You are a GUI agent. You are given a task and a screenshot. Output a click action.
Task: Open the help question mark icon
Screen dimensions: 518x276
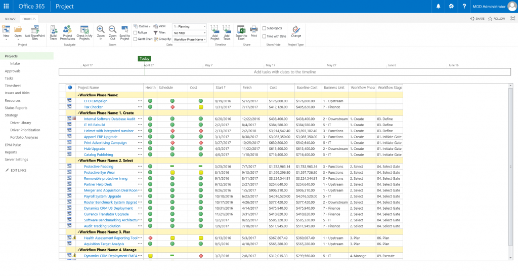pos(464,6)
